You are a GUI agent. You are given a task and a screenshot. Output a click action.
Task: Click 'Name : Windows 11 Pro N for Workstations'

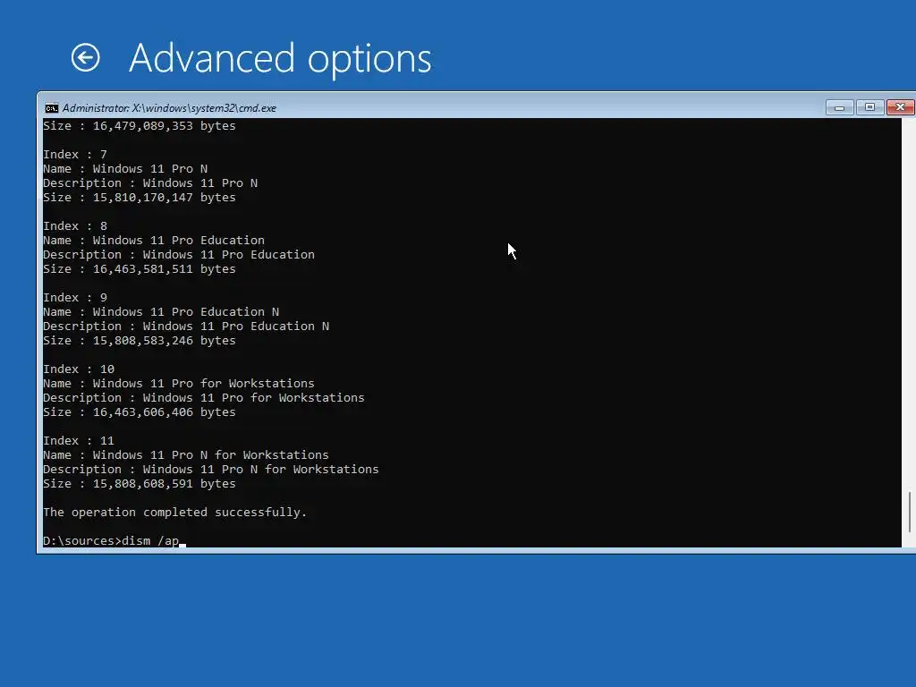point(186,455)
